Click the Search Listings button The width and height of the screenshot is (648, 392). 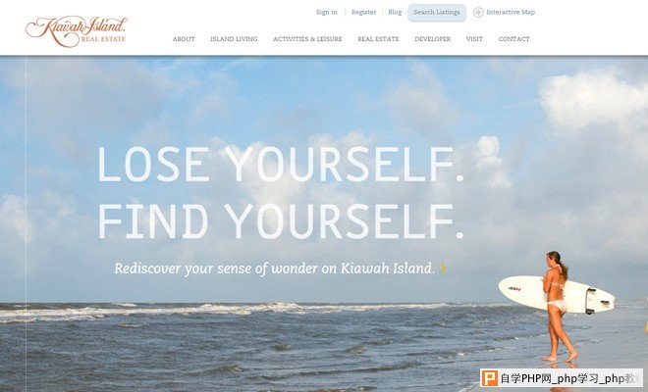coord(437,13)
